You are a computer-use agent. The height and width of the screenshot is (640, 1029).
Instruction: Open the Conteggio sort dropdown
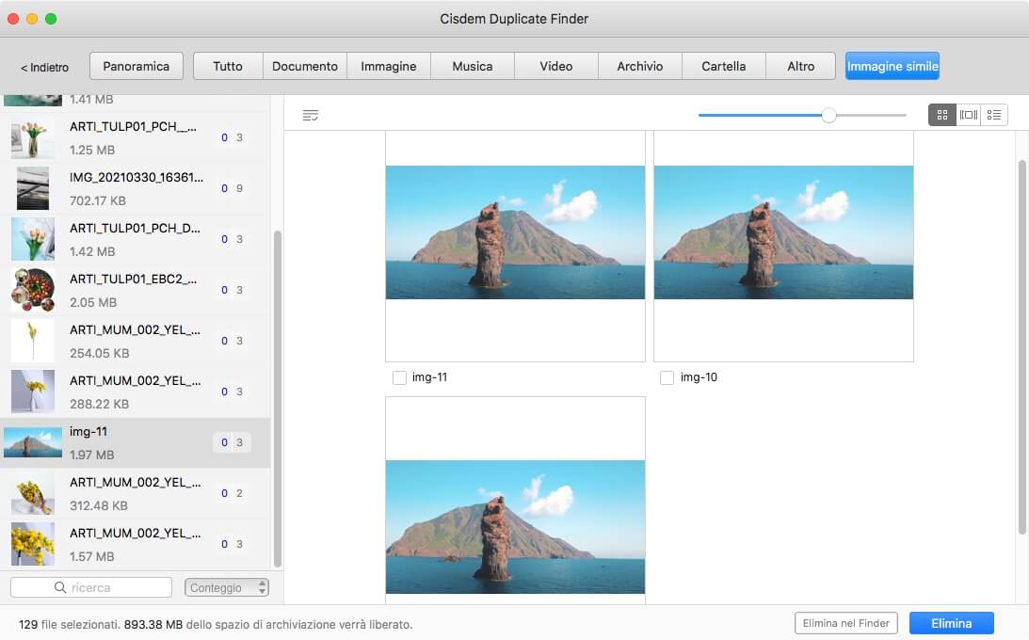pos(227,587)
